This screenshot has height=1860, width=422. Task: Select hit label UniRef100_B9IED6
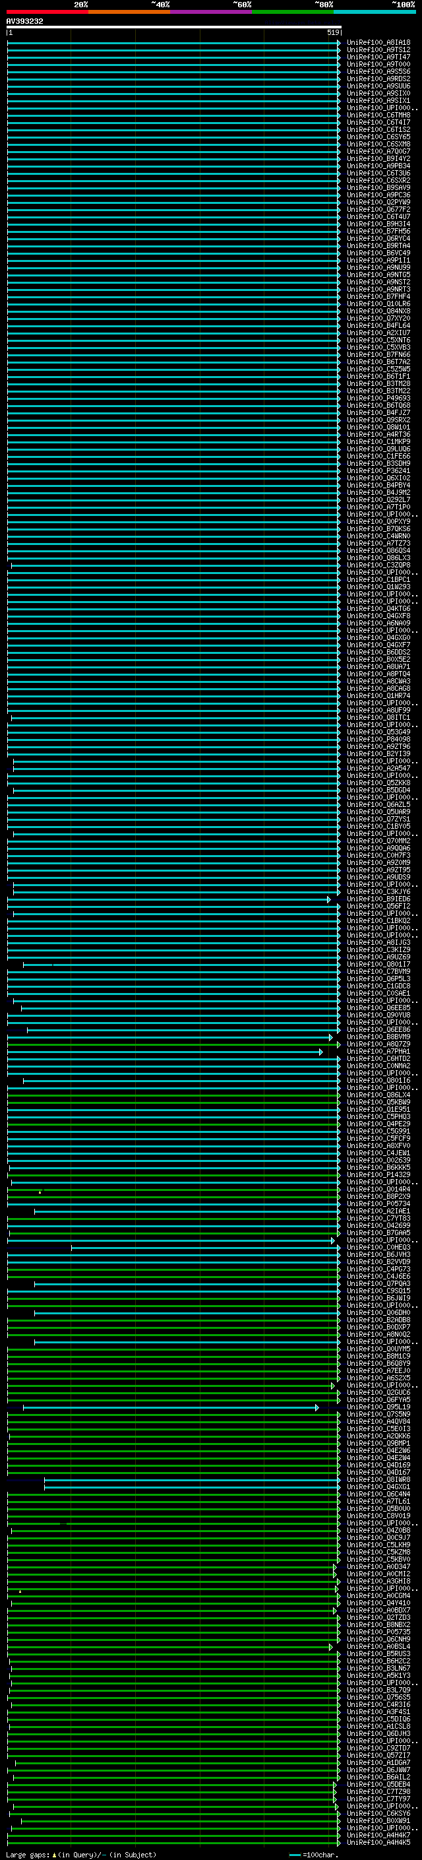(x=378, y=900)
